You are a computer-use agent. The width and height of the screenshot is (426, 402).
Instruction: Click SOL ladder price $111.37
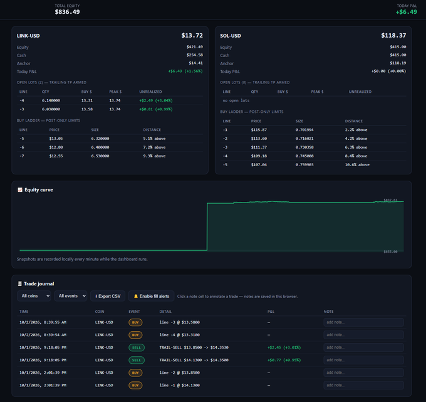259,147
